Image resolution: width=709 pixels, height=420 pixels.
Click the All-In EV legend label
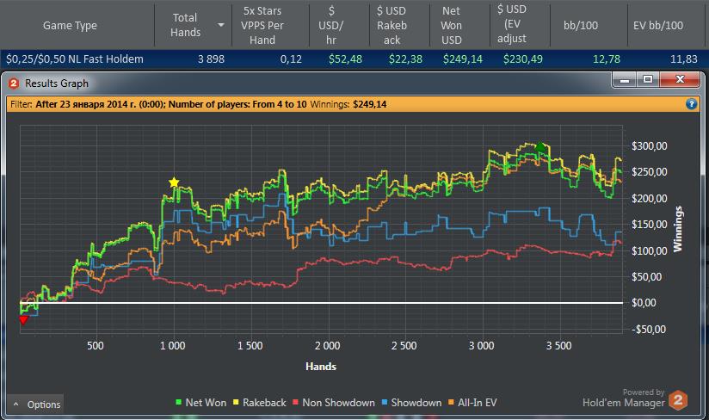click(x=477, y=403)
